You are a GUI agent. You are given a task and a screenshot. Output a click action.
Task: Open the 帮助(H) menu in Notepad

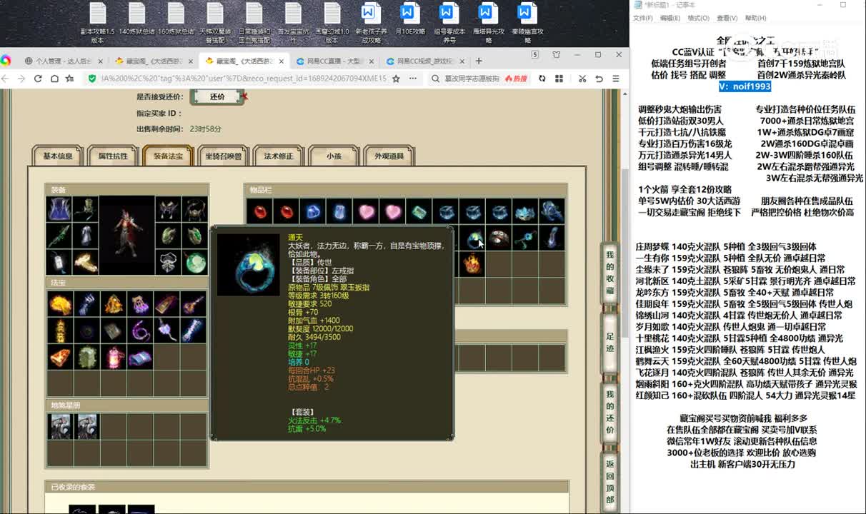point(755,18)
